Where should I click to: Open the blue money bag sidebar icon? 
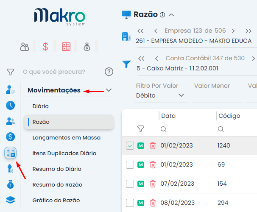tap(10, 184)
